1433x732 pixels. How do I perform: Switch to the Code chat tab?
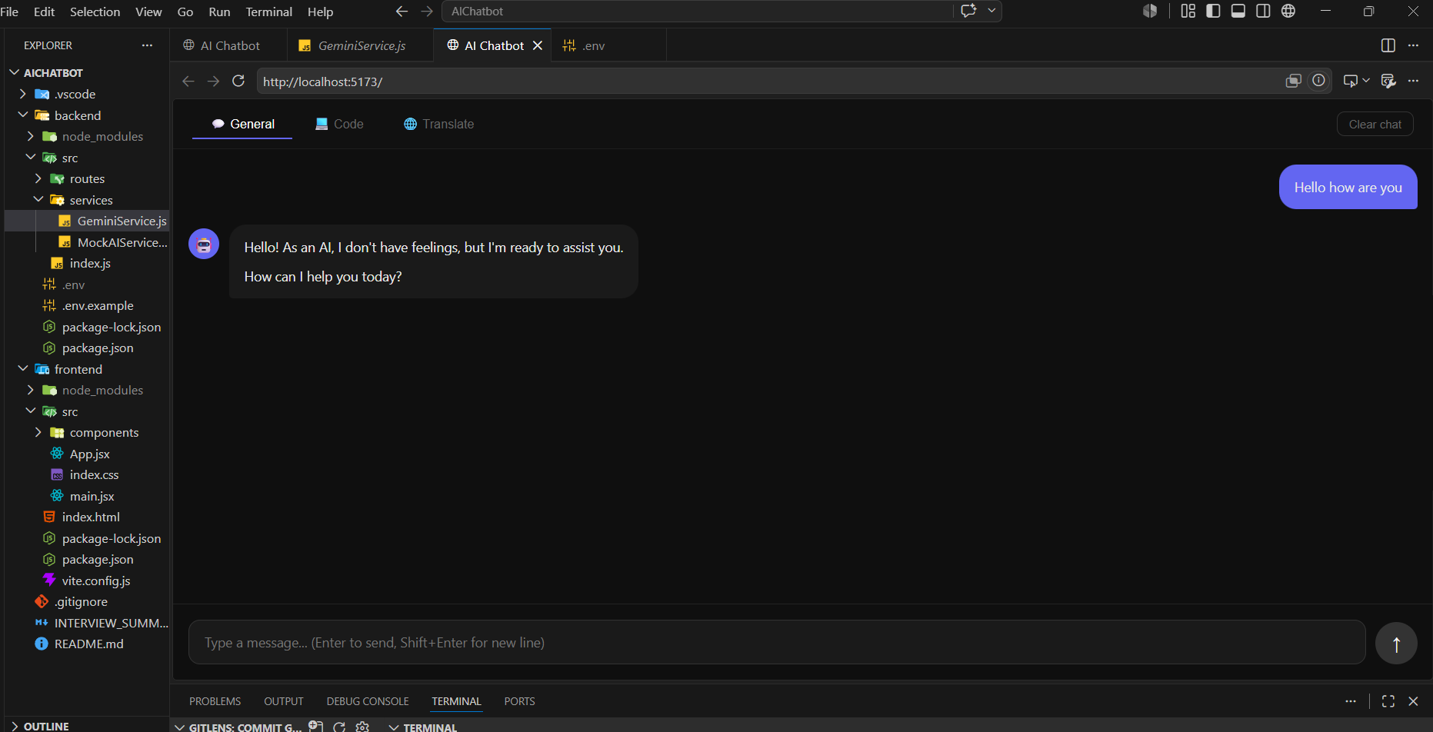point(339,124)
